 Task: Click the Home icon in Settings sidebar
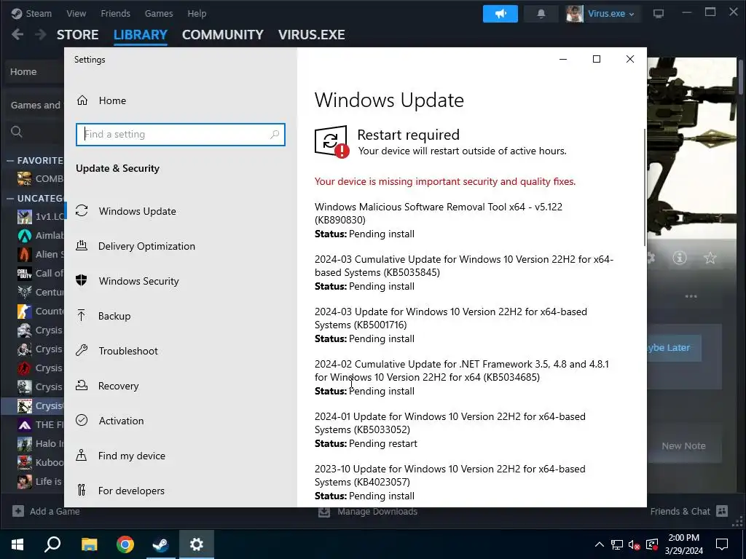82,100
